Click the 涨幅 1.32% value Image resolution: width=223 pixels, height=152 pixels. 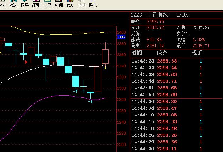pyautogui.click(x=198, y=39)
